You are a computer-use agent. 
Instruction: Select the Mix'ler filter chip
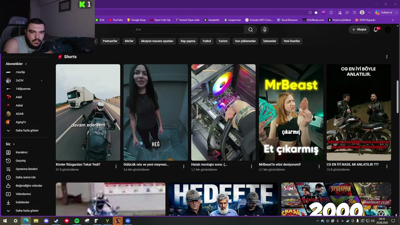click(x=129, y=41)
